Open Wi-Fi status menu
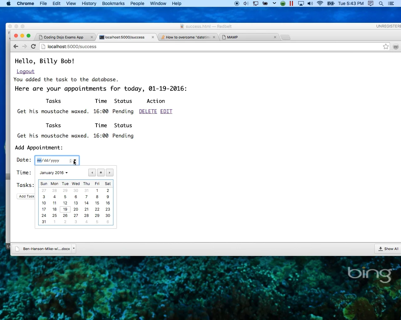The height and width of the screenshot is (320, 401). pyautogui.click(x=320, y=3)
